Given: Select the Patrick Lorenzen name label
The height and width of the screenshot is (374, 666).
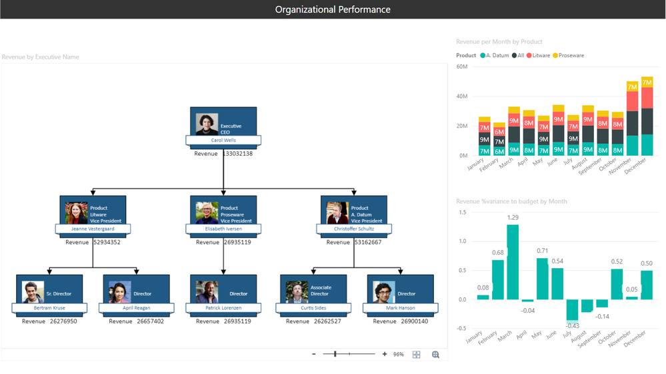Looking at the screenshot, I should (x=223, y=308).
